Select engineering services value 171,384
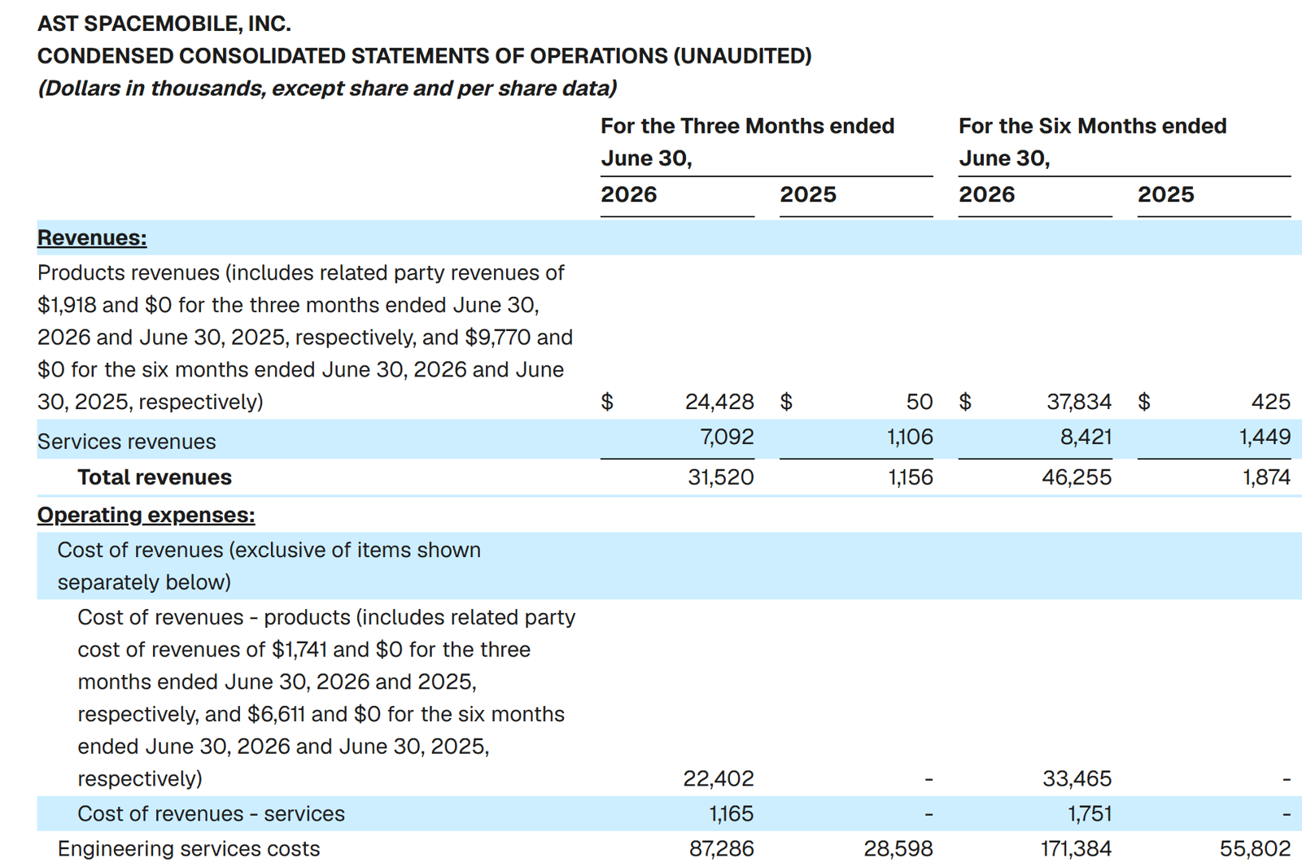The height and width of the screenshot is (862, 1302). point(1076,849)
